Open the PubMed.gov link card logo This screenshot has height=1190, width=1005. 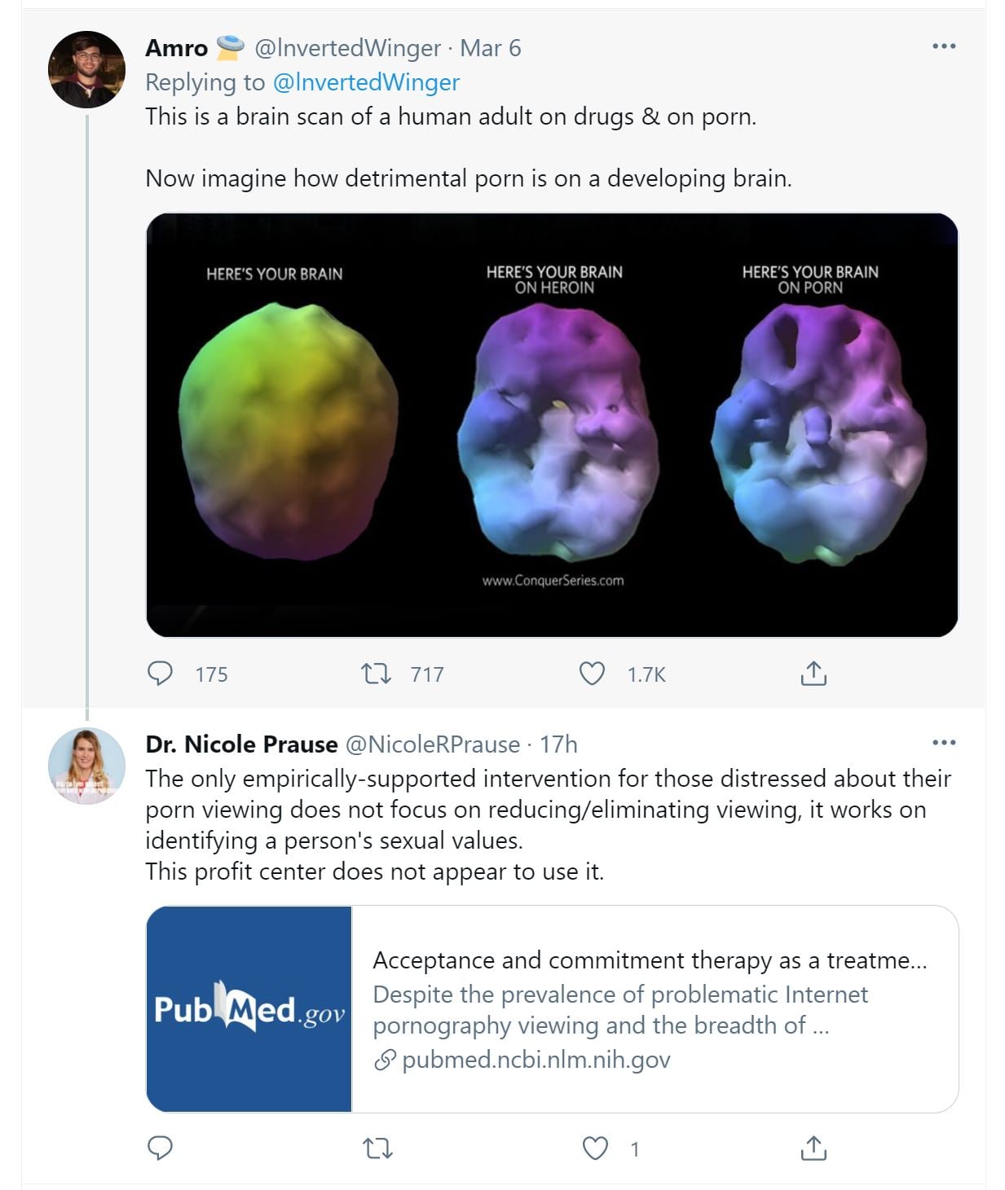tap(249, 1008)
